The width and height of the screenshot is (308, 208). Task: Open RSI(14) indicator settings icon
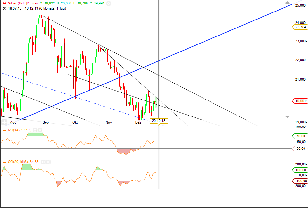click(x=35, y=130)
